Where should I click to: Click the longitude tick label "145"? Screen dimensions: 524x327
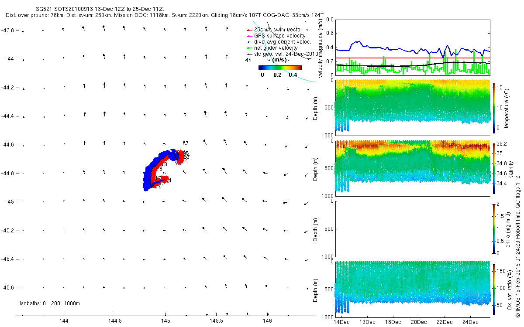[165, 321]
